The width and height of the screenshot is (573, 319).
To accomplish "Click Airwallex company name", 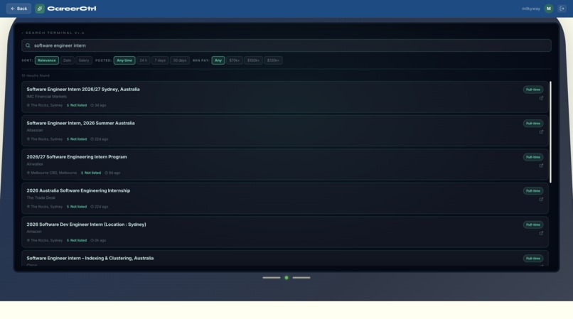I will tap(35, 164).
